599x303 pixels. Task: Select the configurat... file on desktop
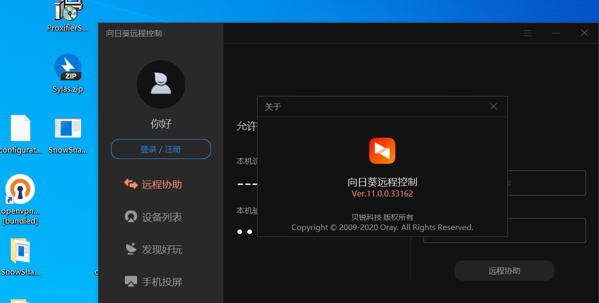click(x=20, y=134)
